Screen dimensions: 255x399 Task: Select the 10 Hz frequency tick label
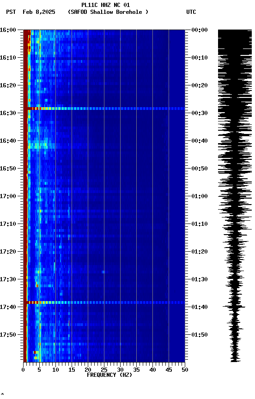[x=55, y=370]
